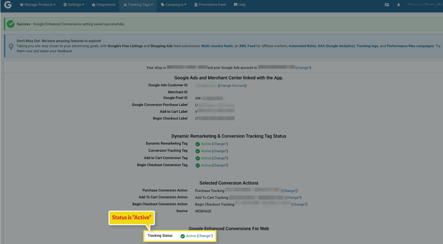Viewport: 443px width, 244px height.
Task: Change the Begin Checkout Conversion Tag
Action: point(220,165)
